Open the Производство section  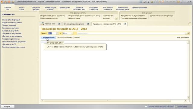[64, 8]
